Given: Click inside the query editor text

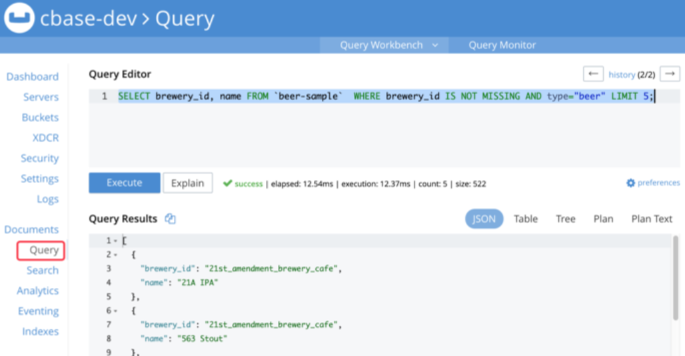Looking at the screenshot, I should click(x=386, y=96).
